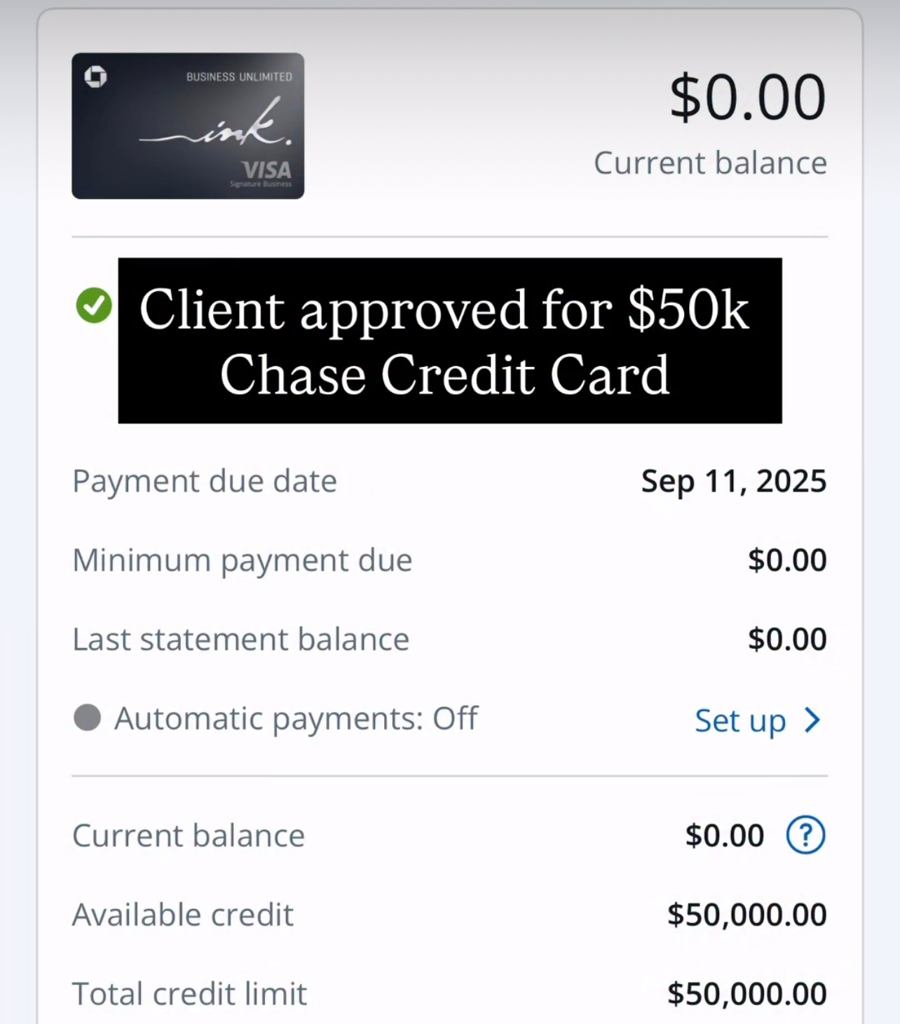The image size is (900, 1024).
Task: Click the Last statement balance label
Action: tap(241, 639)
